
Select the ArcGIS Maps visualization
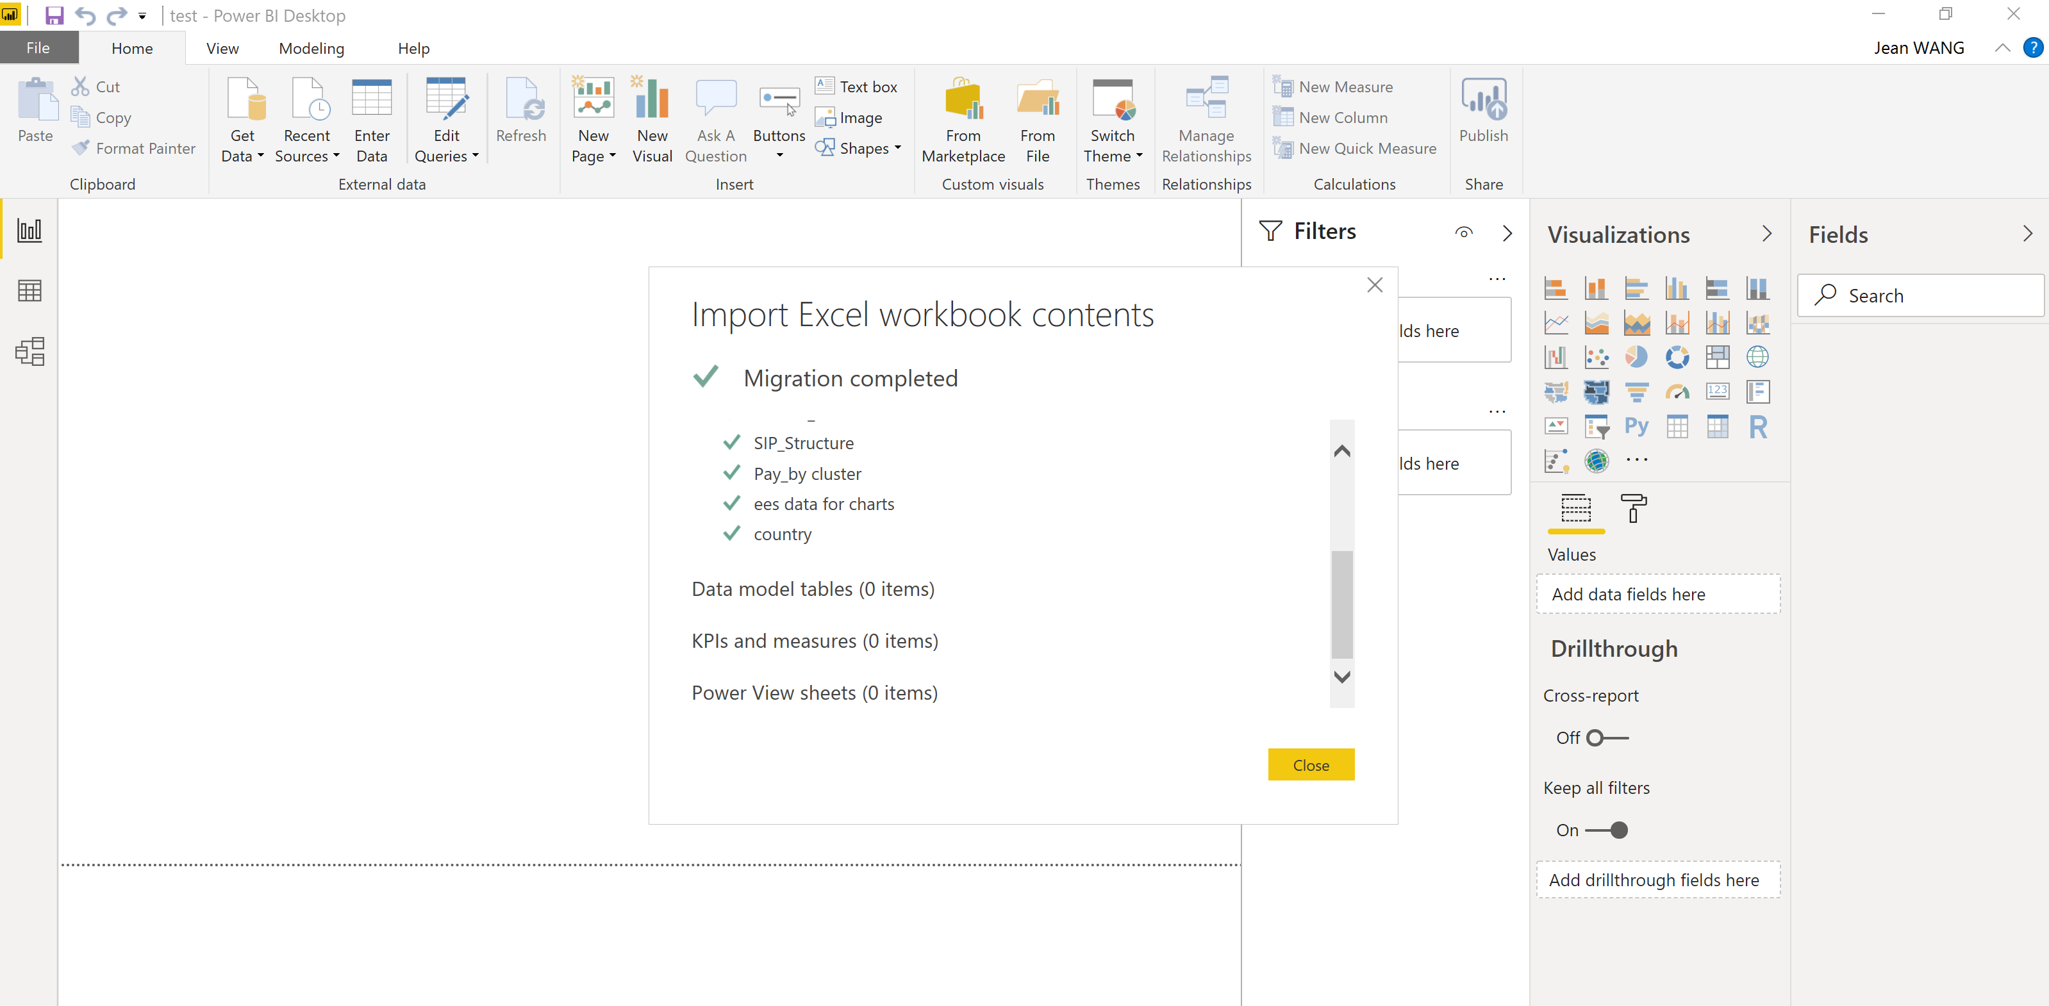point(1597,461)
